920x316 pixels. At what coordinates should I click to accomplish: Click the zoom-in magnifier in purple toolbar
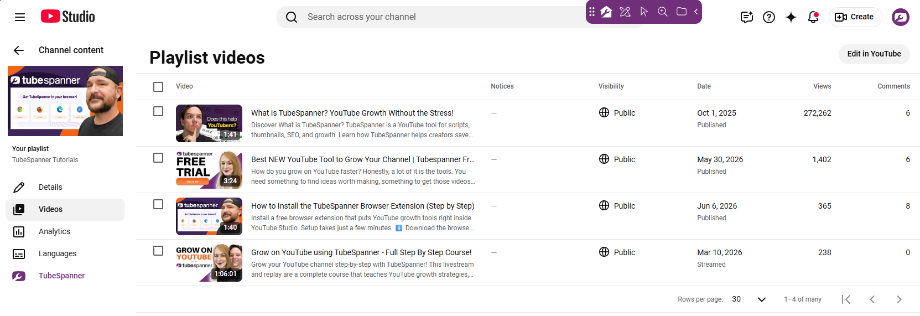coord(663,12)
